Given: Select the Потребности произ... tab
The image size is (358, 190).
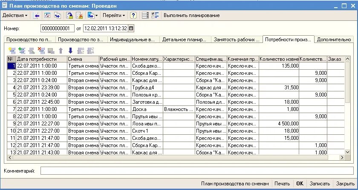Looking at the screenshot, I should click(289, 40).
